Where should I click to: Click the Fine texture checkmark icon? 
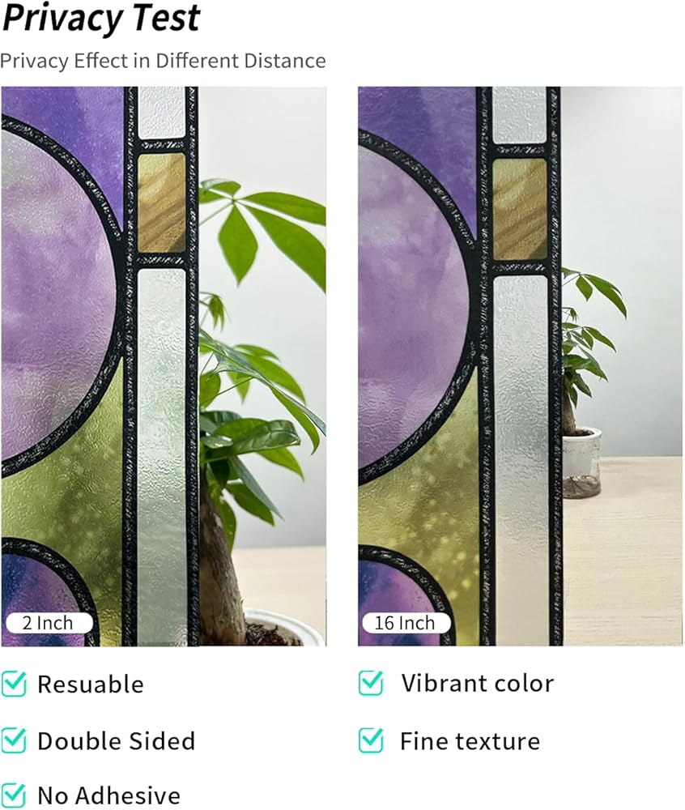372,741
